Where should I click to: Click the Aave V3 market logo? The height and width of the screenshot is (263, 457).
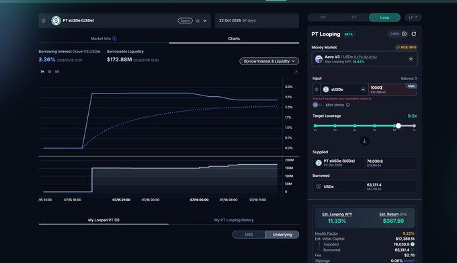point(319,59)
